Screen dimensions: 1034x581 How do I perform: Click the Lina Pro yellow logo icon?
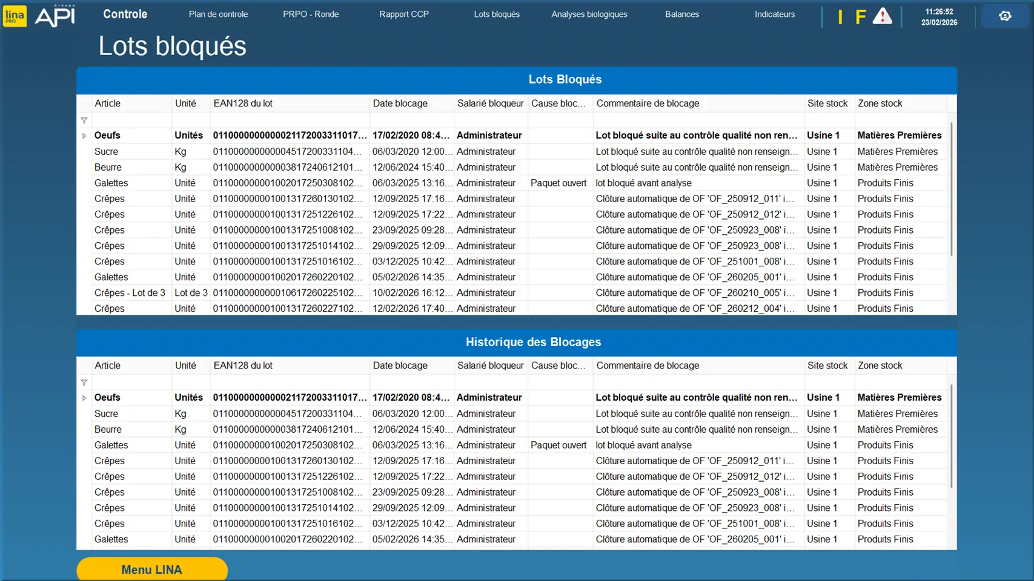[15, 16]
